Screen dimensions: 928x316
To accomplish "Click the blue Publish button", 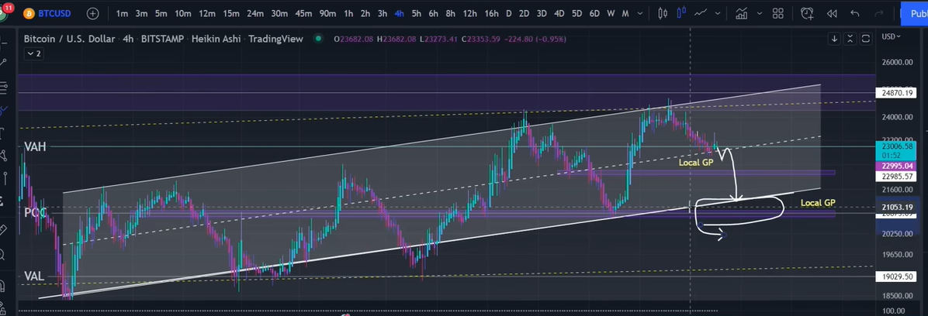I will 914,14.
